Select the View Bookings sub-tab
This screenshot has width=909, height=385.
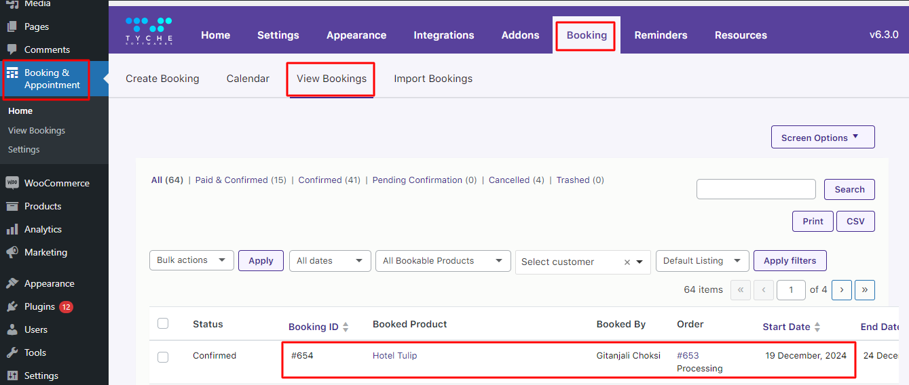(x=331, y=79)
